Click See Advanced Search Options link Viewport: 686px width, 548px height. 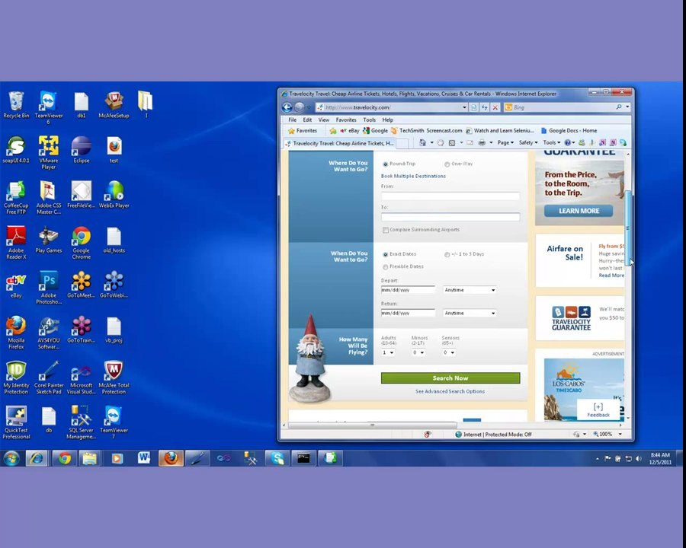point(450,391)
